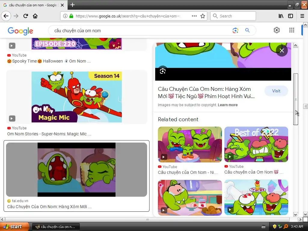Open related thumbnail with Om Nom family on sofa
Viewport: 308px width, 231px height.
tap(190, 144)
